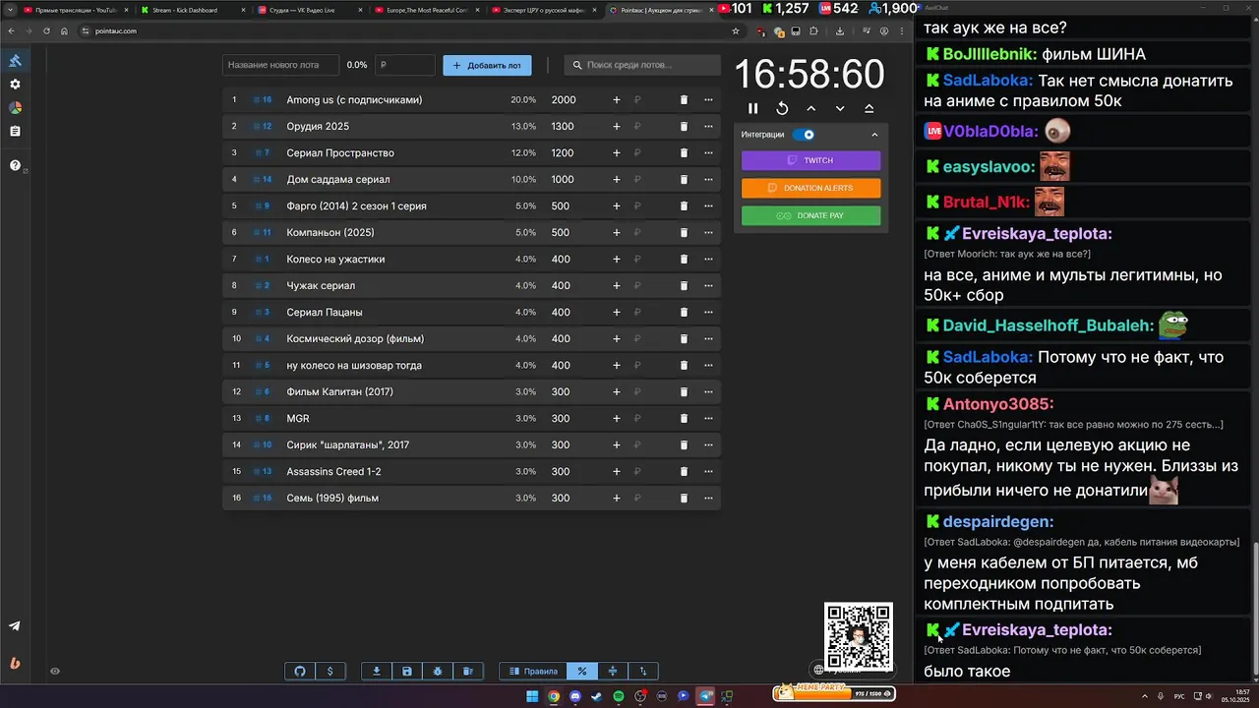Click Telegram paper-plane icon in sidebar
1259x708 pixels.
tap(15, 626)
